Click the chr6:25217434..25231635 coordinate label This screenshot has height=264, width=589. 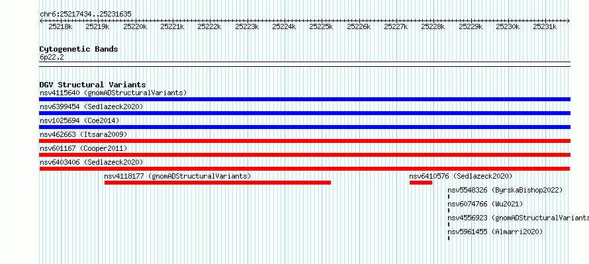85,14
